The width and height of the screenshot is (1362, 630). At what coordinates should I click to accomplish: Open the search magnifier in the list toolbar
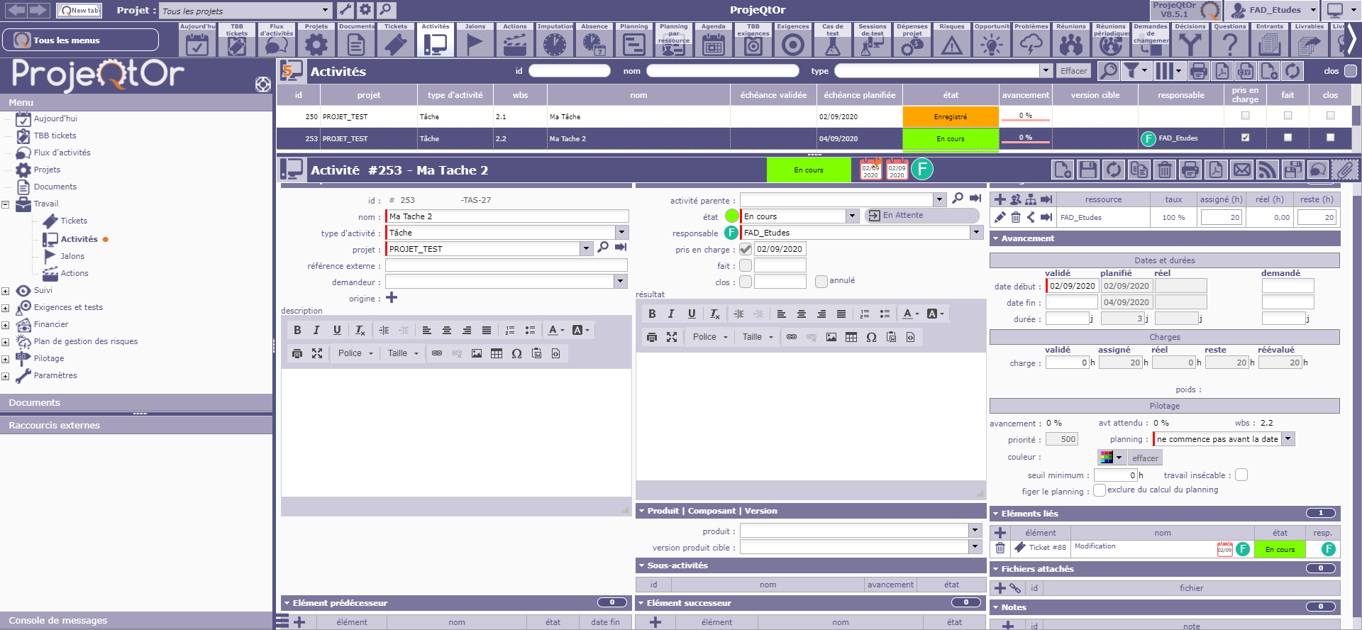click(x=1108, y=71)
